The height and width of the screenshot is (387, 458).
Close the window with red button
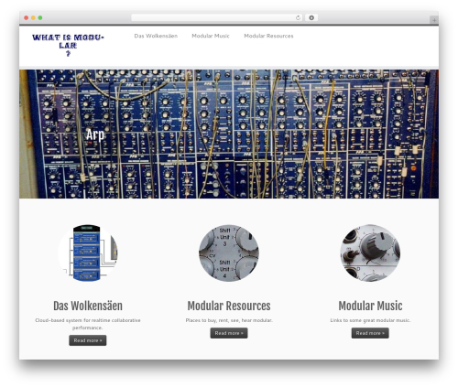27,17
